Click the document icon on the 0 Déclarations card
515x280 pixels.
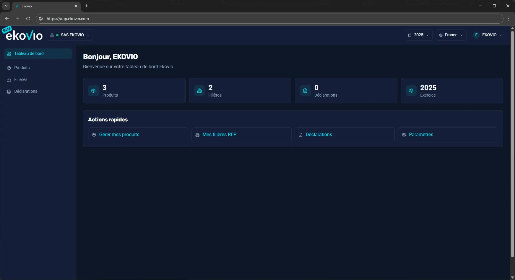305,91
